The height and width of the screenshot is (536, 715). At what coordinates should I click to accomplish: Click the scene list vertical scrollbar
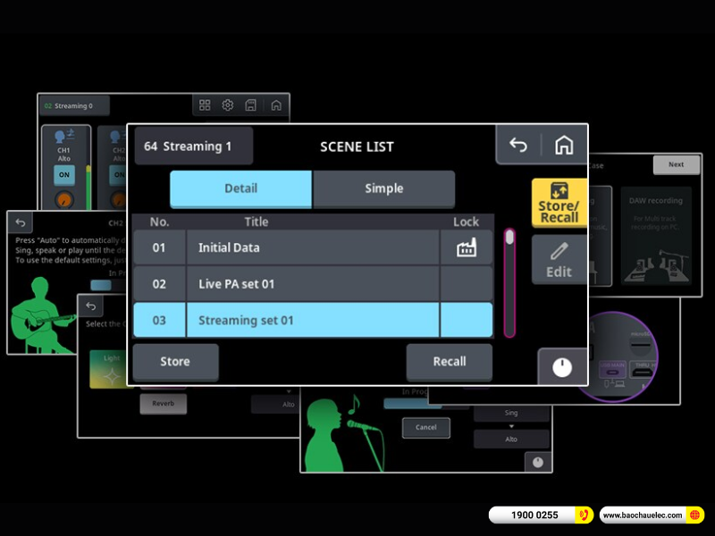coord(509,281)
